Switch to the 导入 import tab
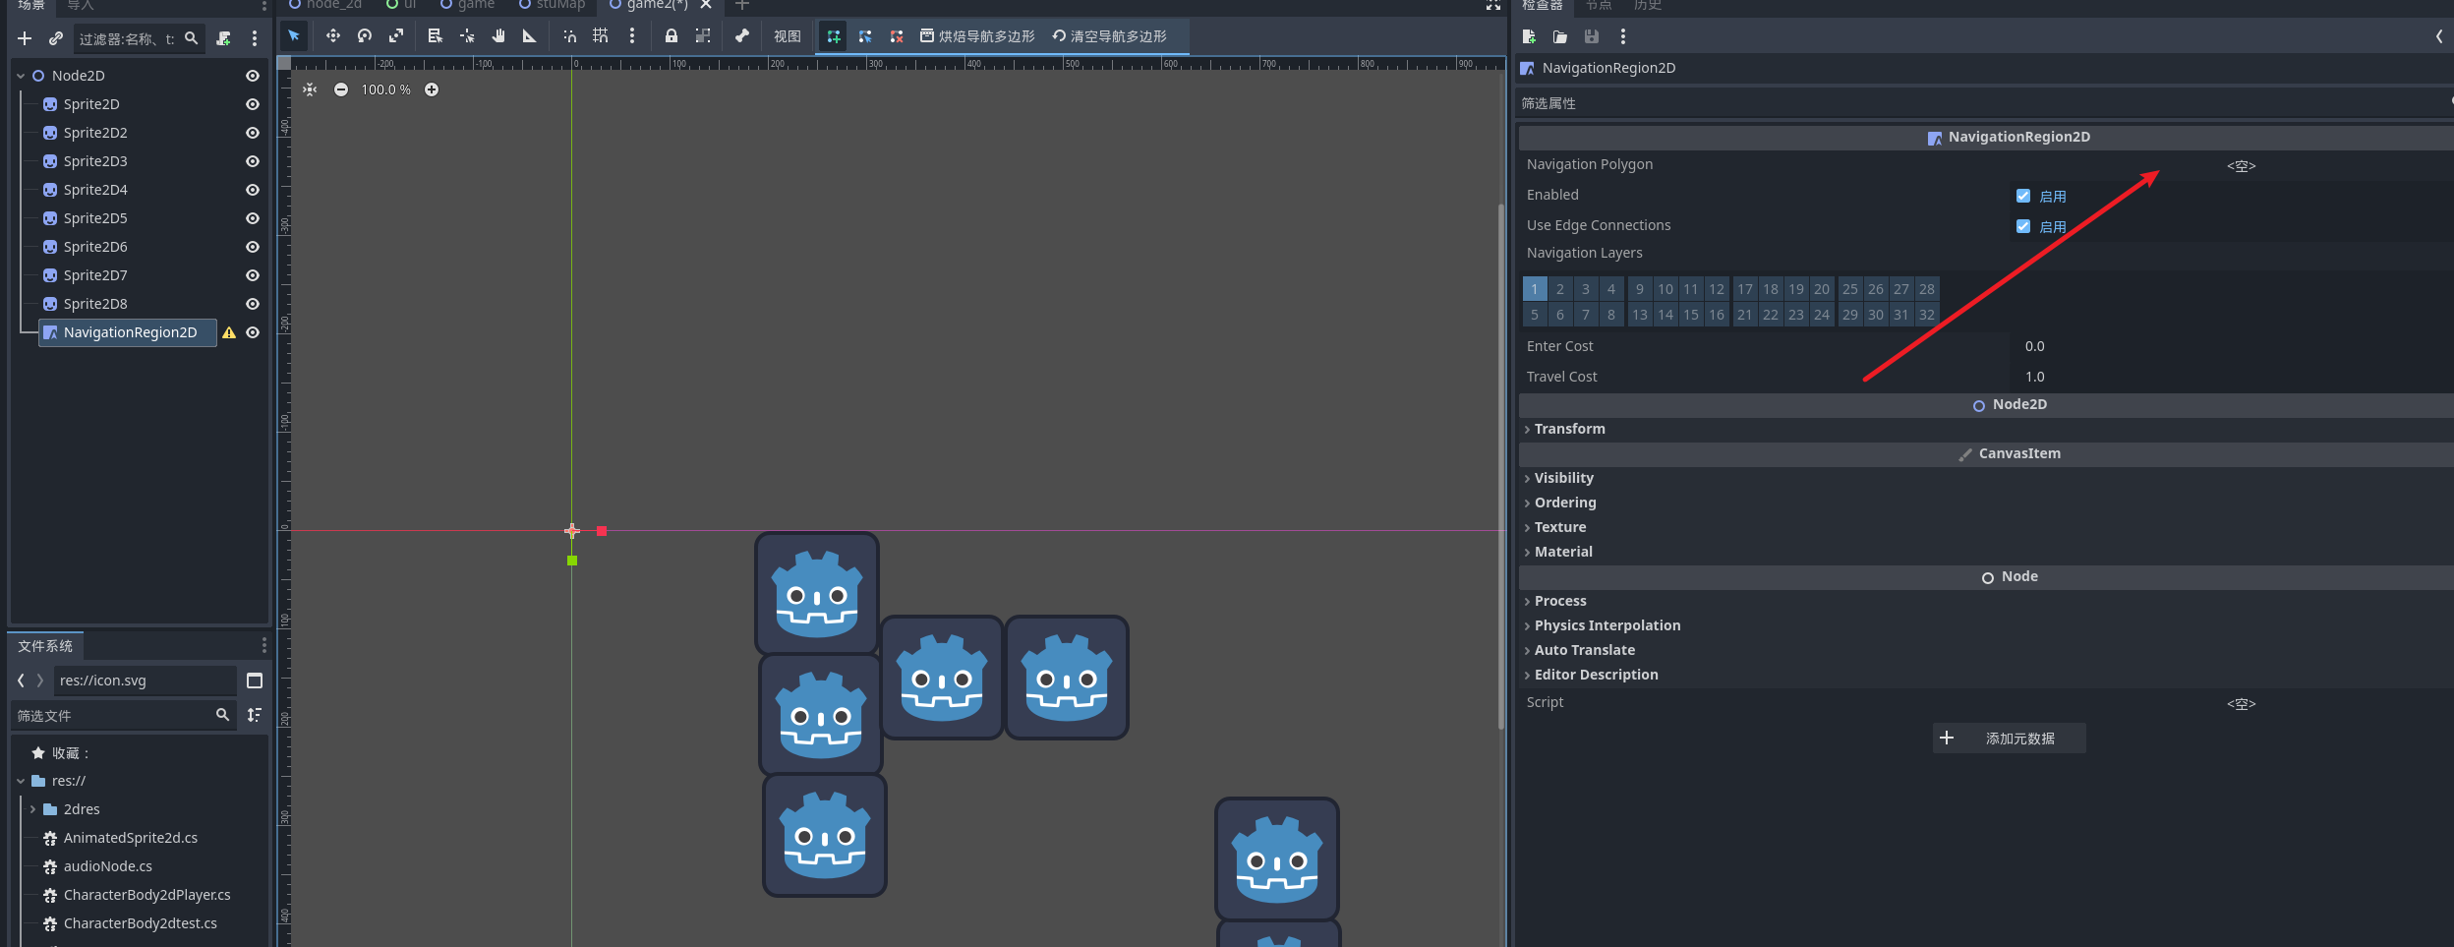Image resolution: width=2454 pixels, height=947 pixels. coord(81,5)
